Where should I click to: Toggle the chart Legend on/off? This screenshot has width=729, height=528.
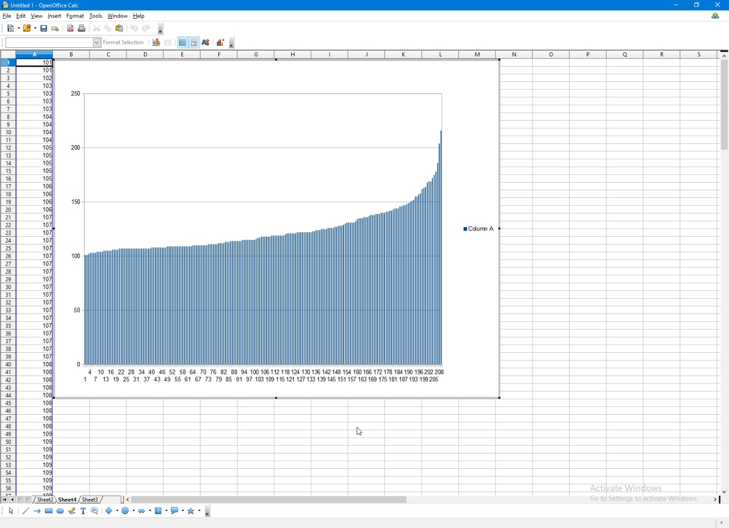coord(194,43)
